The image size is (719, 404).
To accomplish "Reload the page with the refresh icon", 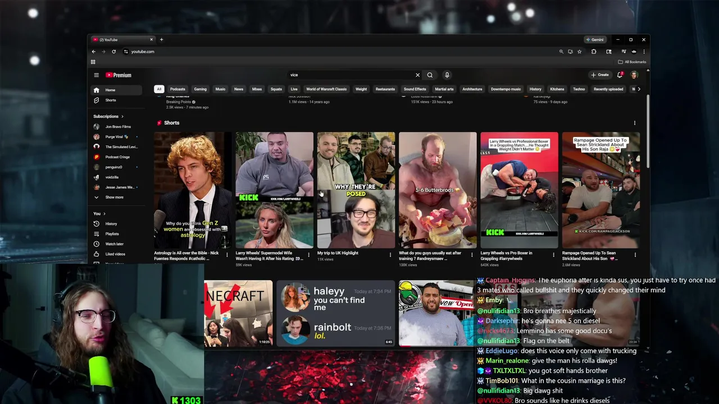I will coord(113,52).
